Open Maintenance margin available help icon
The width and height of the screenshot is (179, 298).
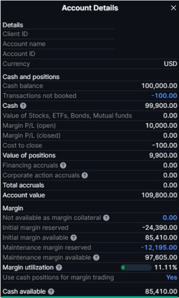tap(97, 258)
